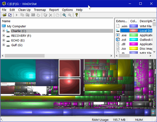Select the WIM File description row
157x122 pixels.
point(146,26)
